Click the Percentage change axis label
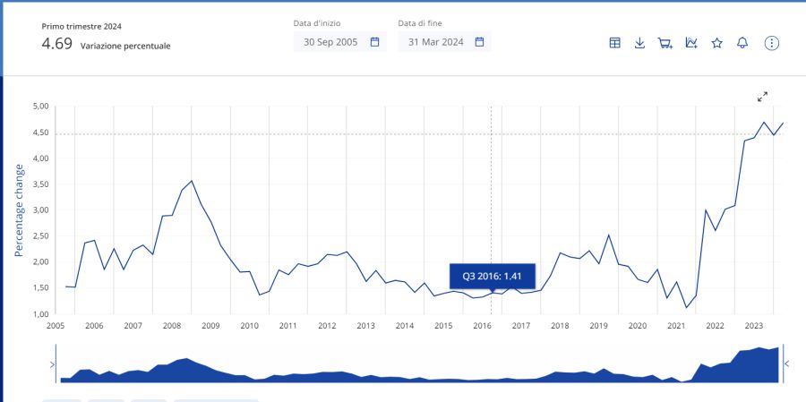Screen dimensions: 806x402 tap(19, 210)
